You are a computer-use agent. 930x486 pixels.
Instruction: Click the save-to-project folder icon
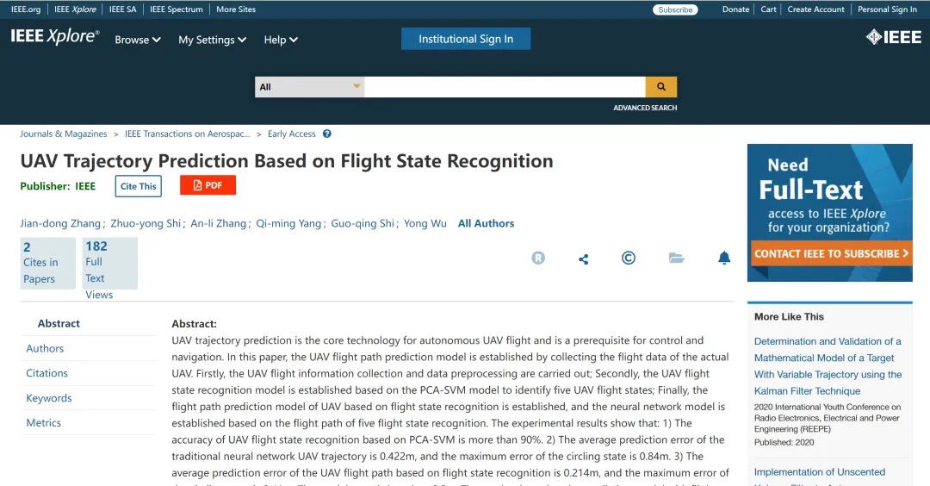(676, 258)
